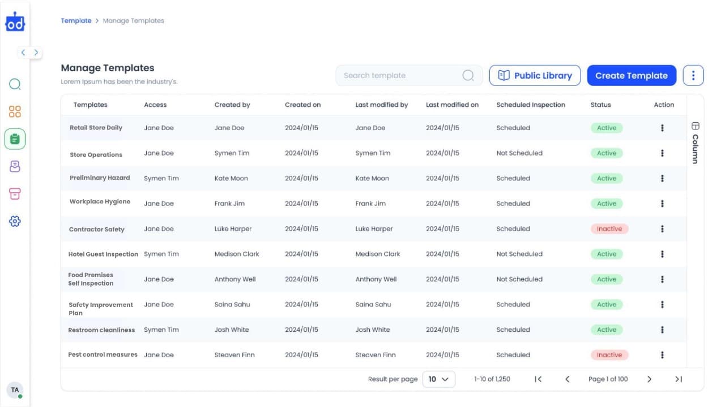This screenshot has width=725, height=407.
Task: Click the search magnifier icon in sidebar
Action: [x=15, y=85]
